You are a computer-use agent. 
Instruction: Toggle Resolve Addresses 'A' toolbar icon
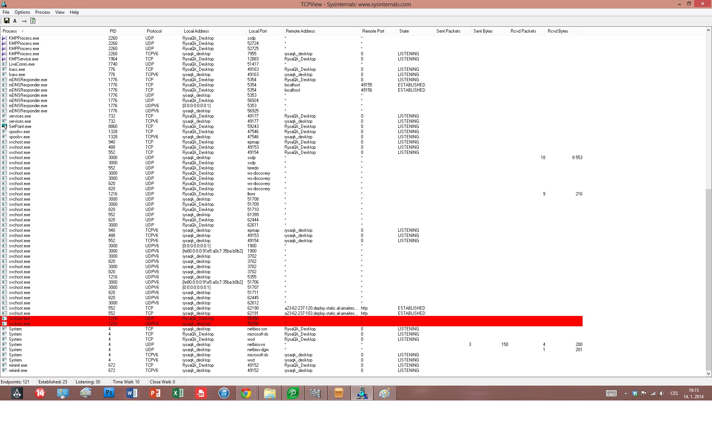point(15,21)
